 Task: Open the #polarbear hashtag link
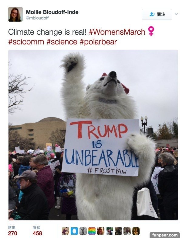[x=98, y=42]
